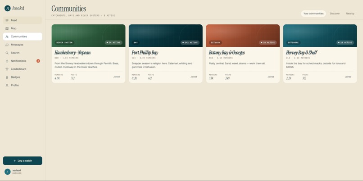Click Joined on Port Phillip Bay card

click(x=194, y=77)
